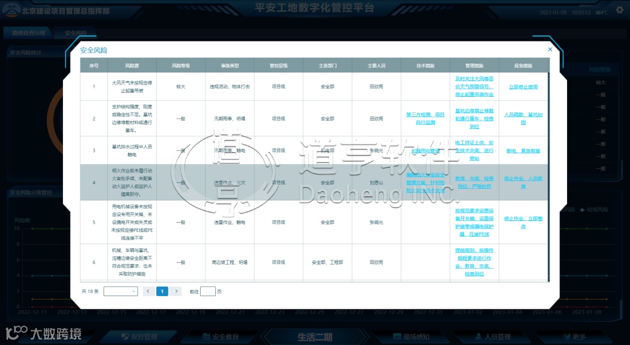Click the vertical scrollbar of risk table
This screenshot has width=630, height=345.
tap(548, 177)
